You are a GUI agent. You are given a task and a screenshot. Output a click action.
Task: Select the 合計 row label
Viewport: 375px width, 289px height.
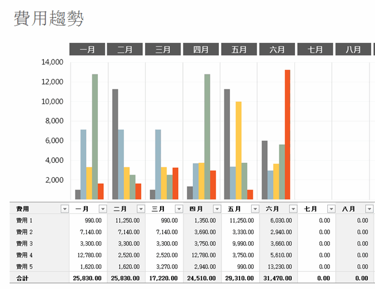point(22,278)
